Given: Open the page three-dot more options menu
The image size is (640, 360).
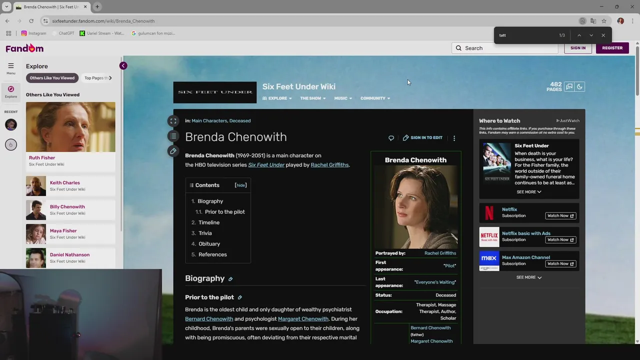Looking at the screenshot, I should 454,138.
